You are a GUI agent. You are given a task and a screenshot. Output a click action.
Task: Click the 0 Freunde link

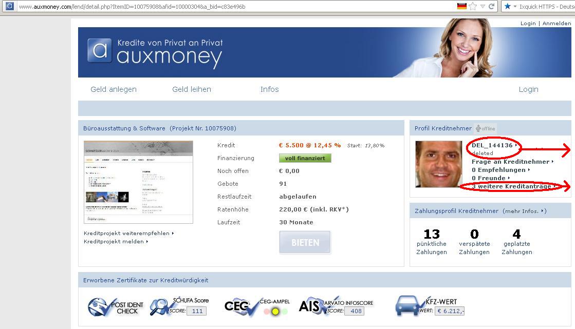[x=491, y=178]
